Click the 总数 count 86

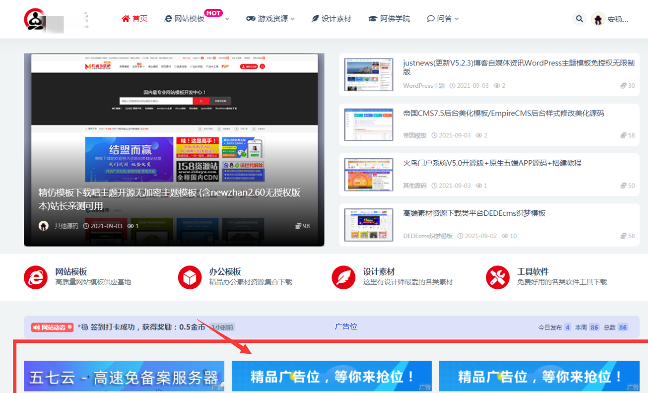tap(623, 327)
